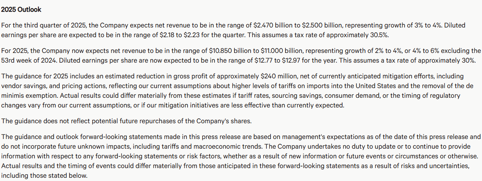Click the words "vendor savings"

point(22,86)
